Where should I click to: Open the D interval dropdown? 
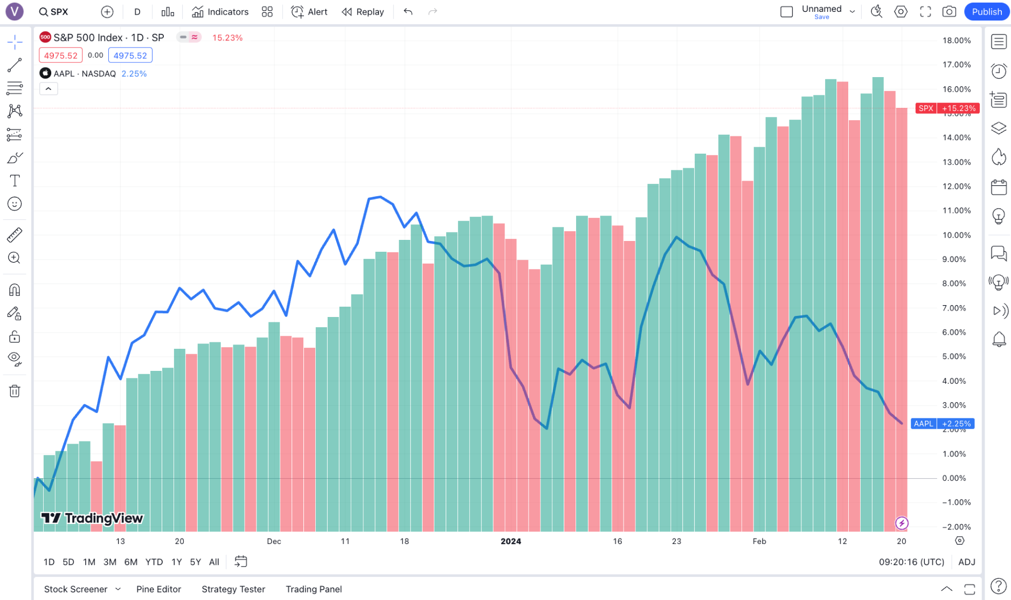click(137, 12)
